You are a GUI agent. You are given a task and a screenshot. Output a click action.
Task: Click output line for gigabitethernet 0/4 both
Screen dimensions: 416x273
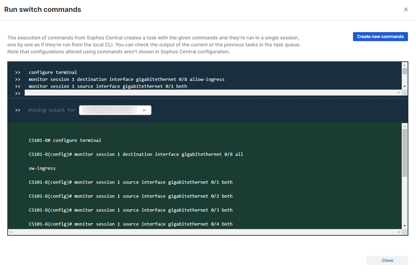pyautogui.click(x=131, y=224)
